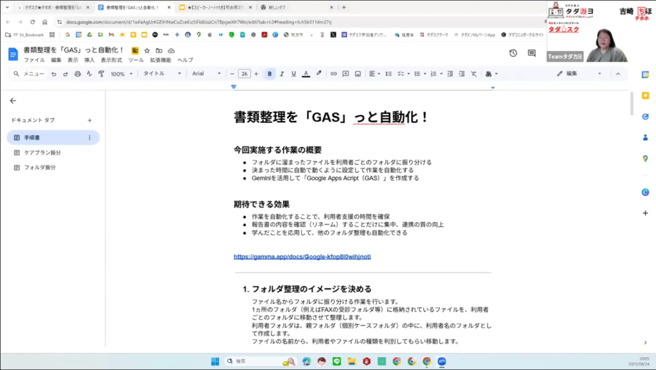The width and height of the screenshot is (656, 370).
Task: Click the print icon in the toolbar
Action: click(x=78, y=74)
